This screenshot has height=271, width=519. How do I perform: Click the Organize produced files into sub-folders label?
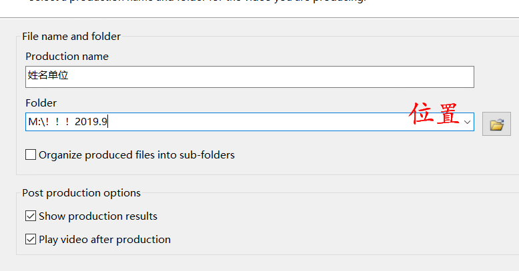[x=137, y=155]
